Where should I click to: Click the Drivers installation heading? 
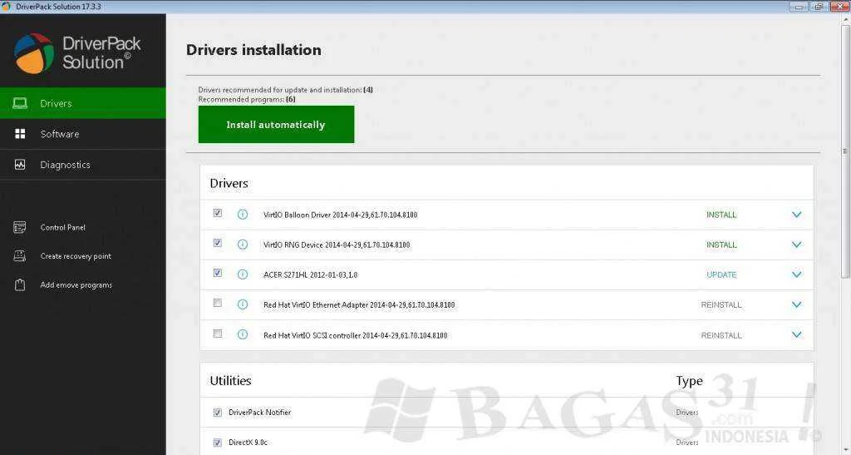tap(253, 50)
